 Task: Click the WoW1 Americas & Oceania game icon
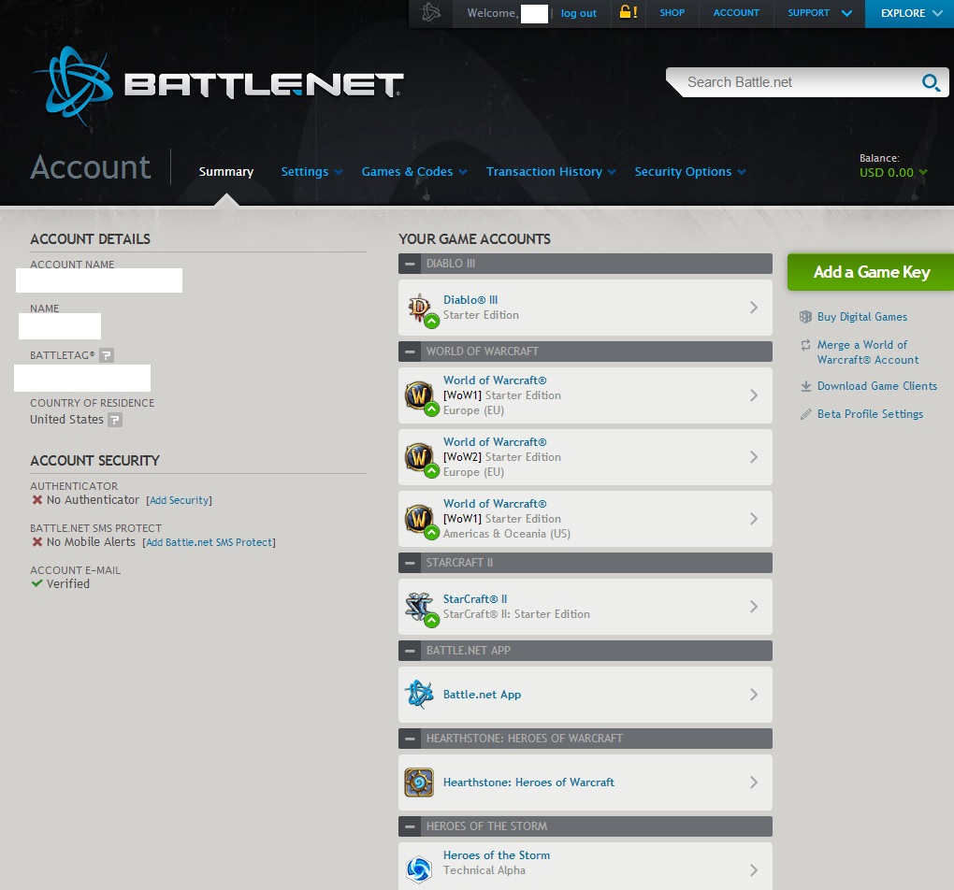click(419, 519)
